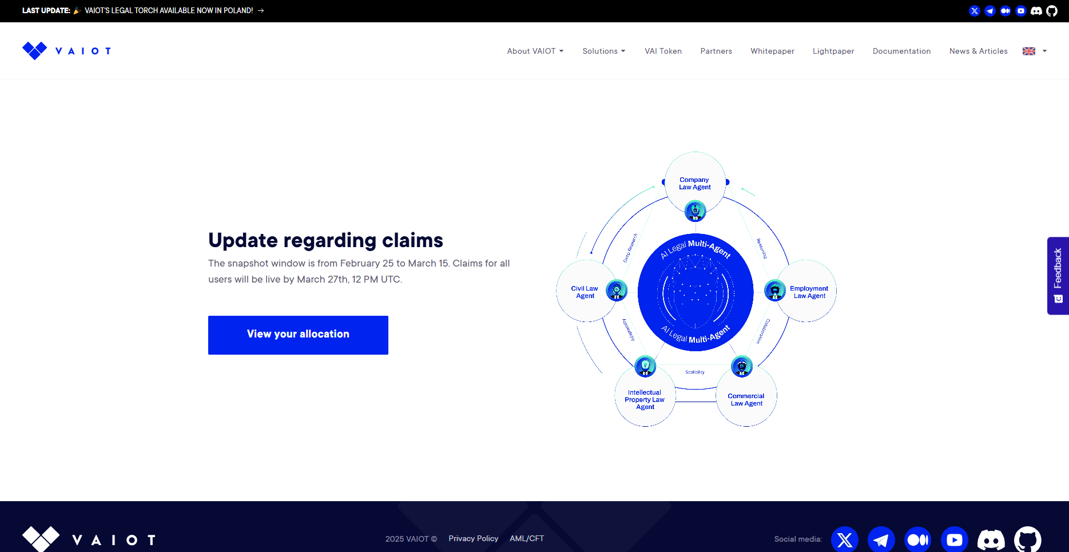Go to News & Articles
The height and width of the screenshot is (552, 1069).
979,51
